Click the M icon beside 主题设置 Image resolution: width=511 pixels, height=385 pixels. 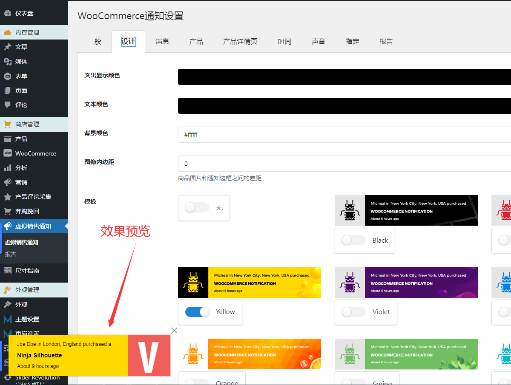(7, 319)
